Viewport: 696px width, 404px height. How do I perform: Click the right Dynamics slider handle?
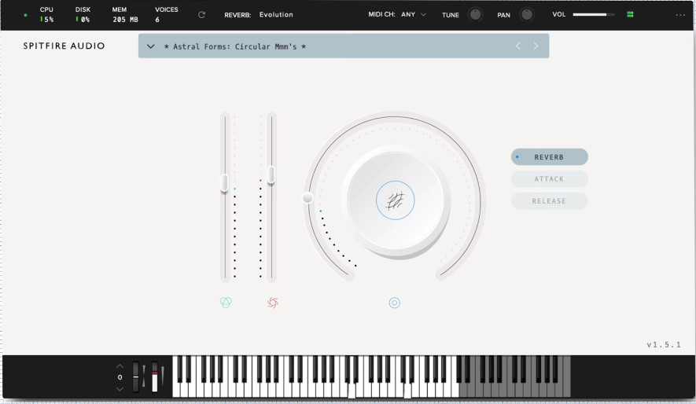tap(271, 174)
